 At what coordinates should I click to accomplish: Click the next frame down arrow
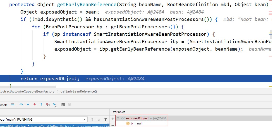[x=99, y=119]
